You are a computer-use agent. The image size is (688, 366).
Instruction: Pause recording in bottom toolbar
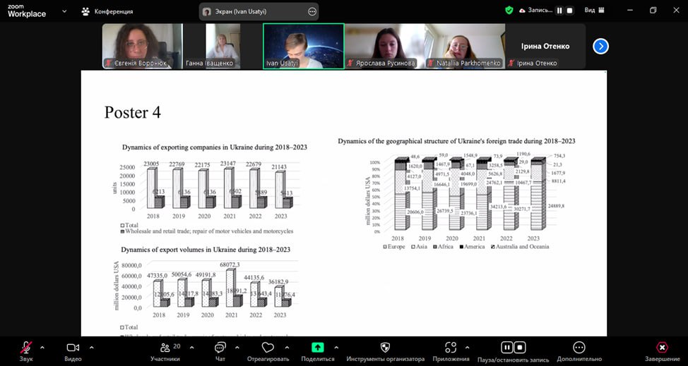[506, 348]
